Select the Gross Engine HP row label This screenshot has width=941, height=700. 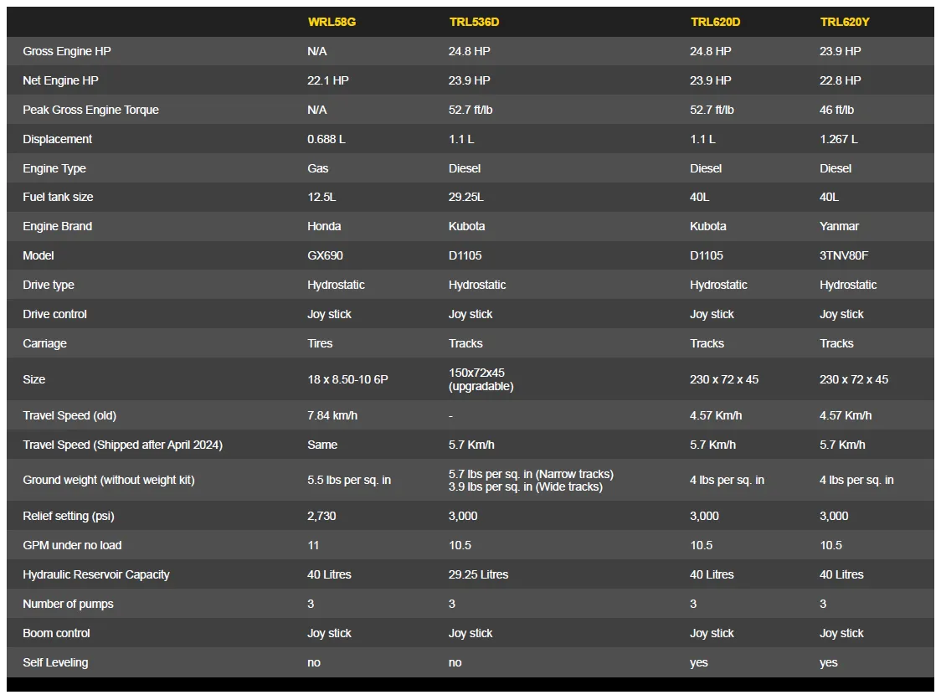(x=67, y=52)
